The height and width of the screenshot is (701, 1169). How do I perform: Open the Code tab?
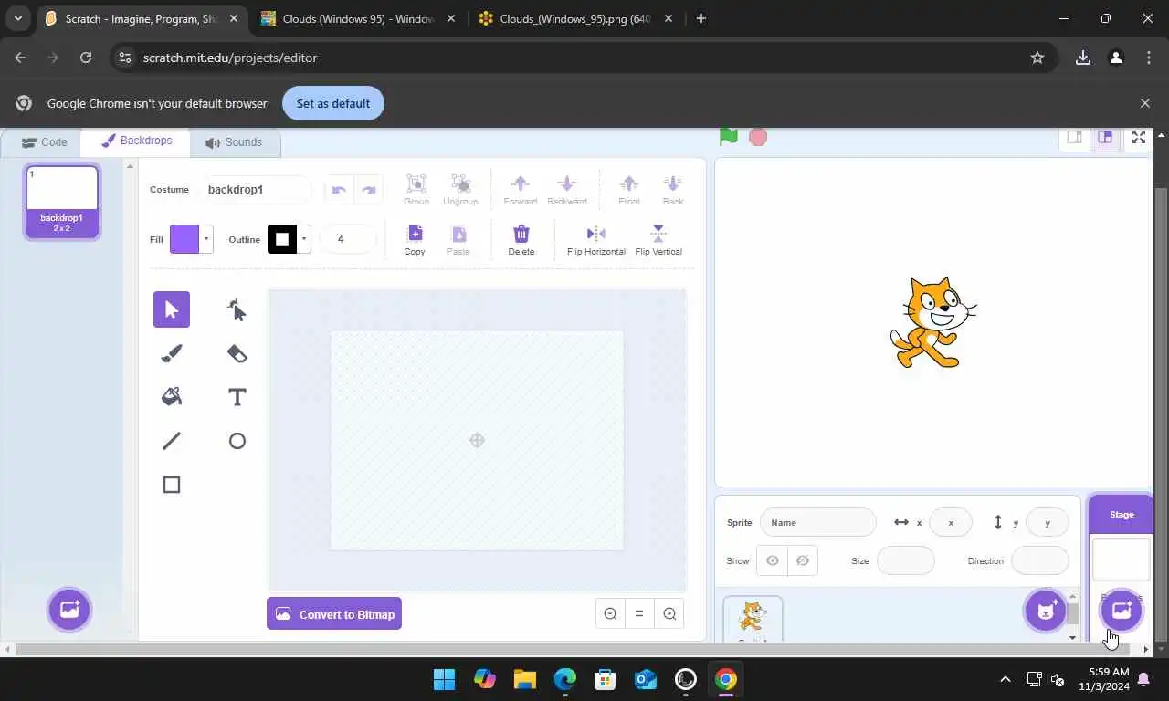44,142
